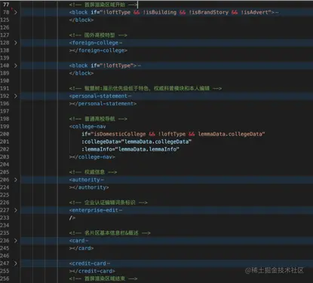
Task: Click the ></foreign-college> closing tag
Action: (98, 50)
